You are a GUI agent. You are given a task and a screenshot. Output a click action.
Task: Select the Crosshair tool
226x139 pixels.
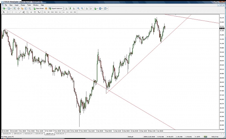coord(8,12)
